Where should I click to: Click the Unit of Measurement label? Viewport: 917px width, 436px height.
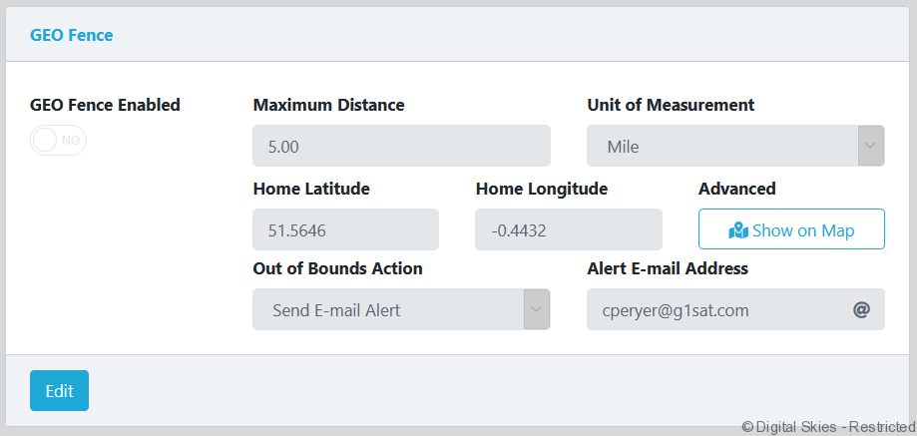(671, 105)
